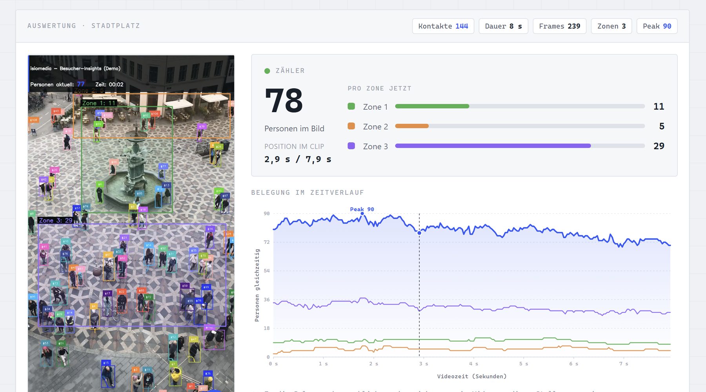Click the green Zähler status dot
This screenshot has width=706, height=392.
[267, 71]
